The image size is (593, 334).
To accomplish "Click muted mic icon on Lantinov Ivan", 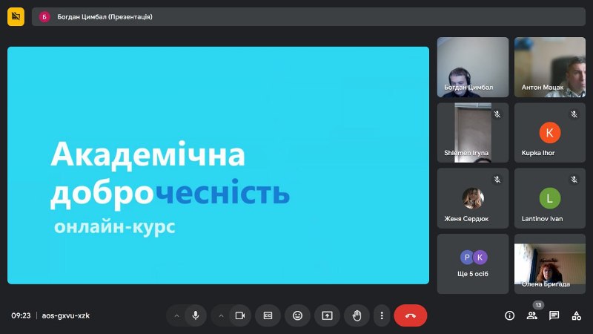I will [x=574, y=180].
